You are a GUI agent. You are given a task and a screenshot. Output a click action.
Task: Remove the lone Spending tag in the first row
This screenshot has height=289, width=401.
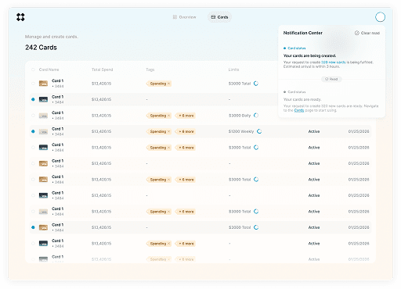[x=168, y=84]
